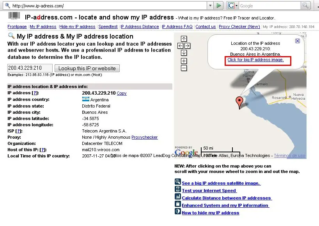Select the ISP value Telecom Argentina S.A.
Viewport: 319px width, 226px height.
(104, 131)
